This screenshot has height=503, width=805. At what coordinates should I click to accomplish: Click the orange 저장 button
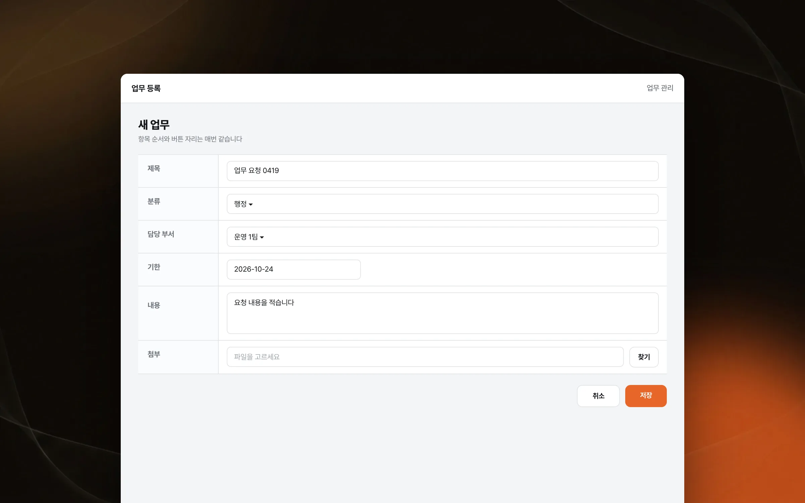click(646, 396)
